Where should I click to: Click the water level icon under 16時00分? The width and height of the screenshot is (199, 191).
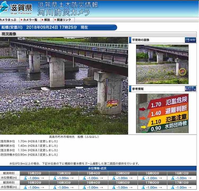pos(143,178)
